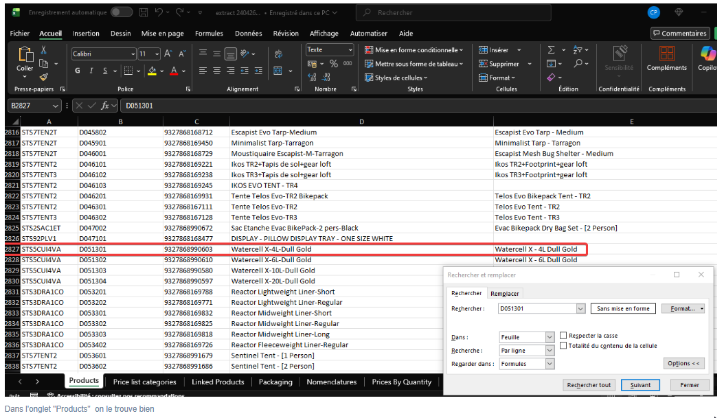Decrease indent icon

click(x=245, y=71)
